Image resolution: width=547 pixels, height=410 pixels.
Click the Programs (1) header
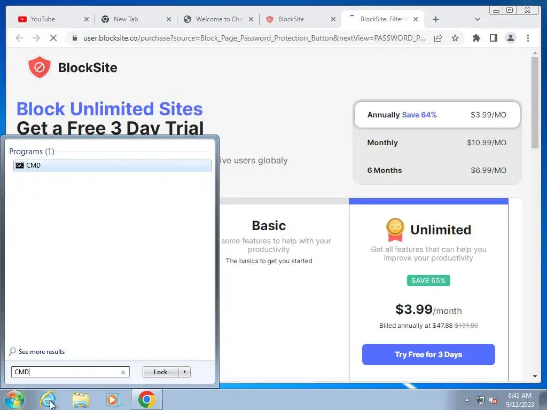32,151
